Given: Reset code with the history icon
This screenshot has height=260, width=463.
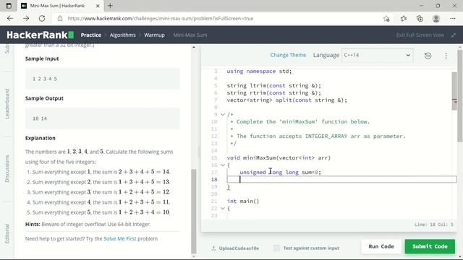Looking at the screenshot, I should pos(428,56).
